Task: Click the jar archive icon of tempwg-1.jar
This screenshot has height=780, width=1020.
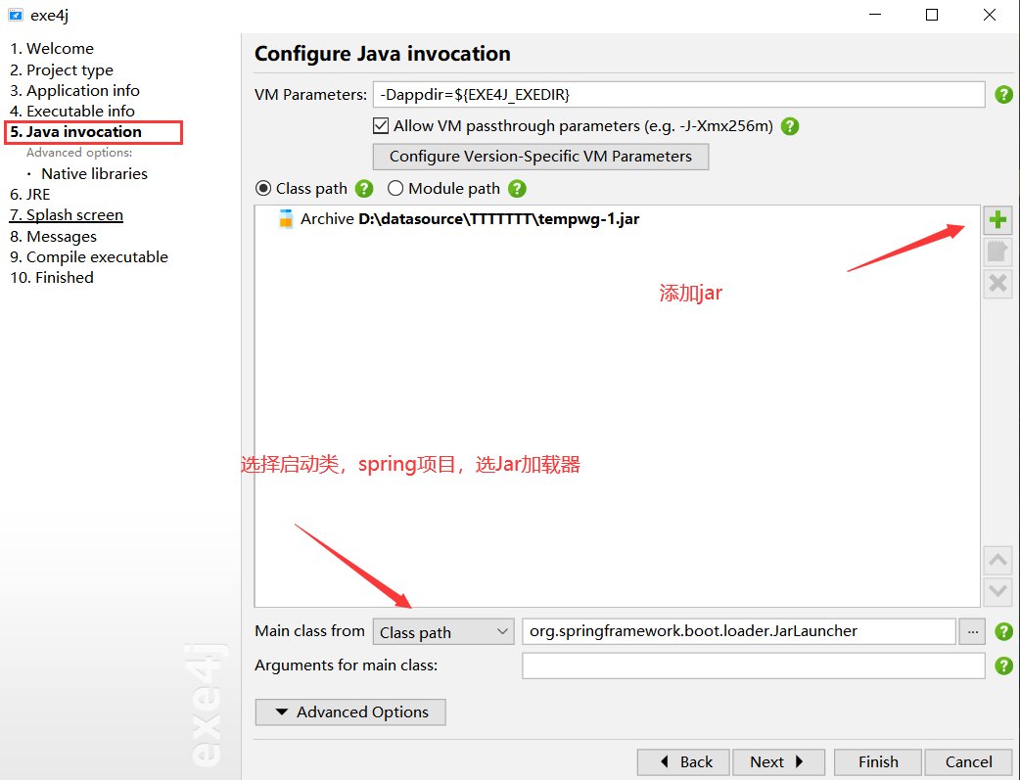Action: pos(286,219)
